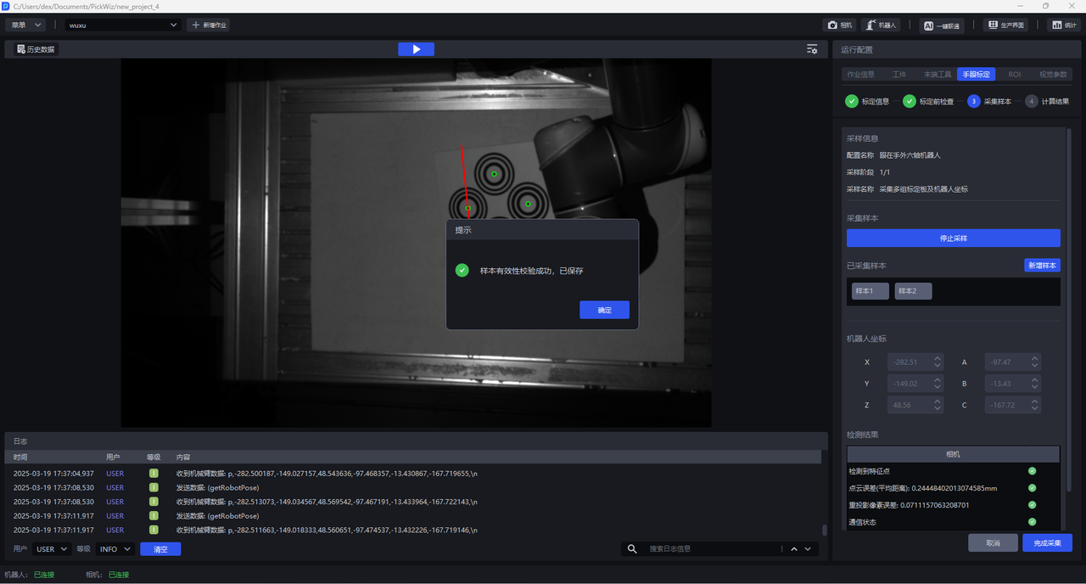The image size is (1086, 584).
Task: Select the 样本2 sample chip
Action: click(913, 291)
